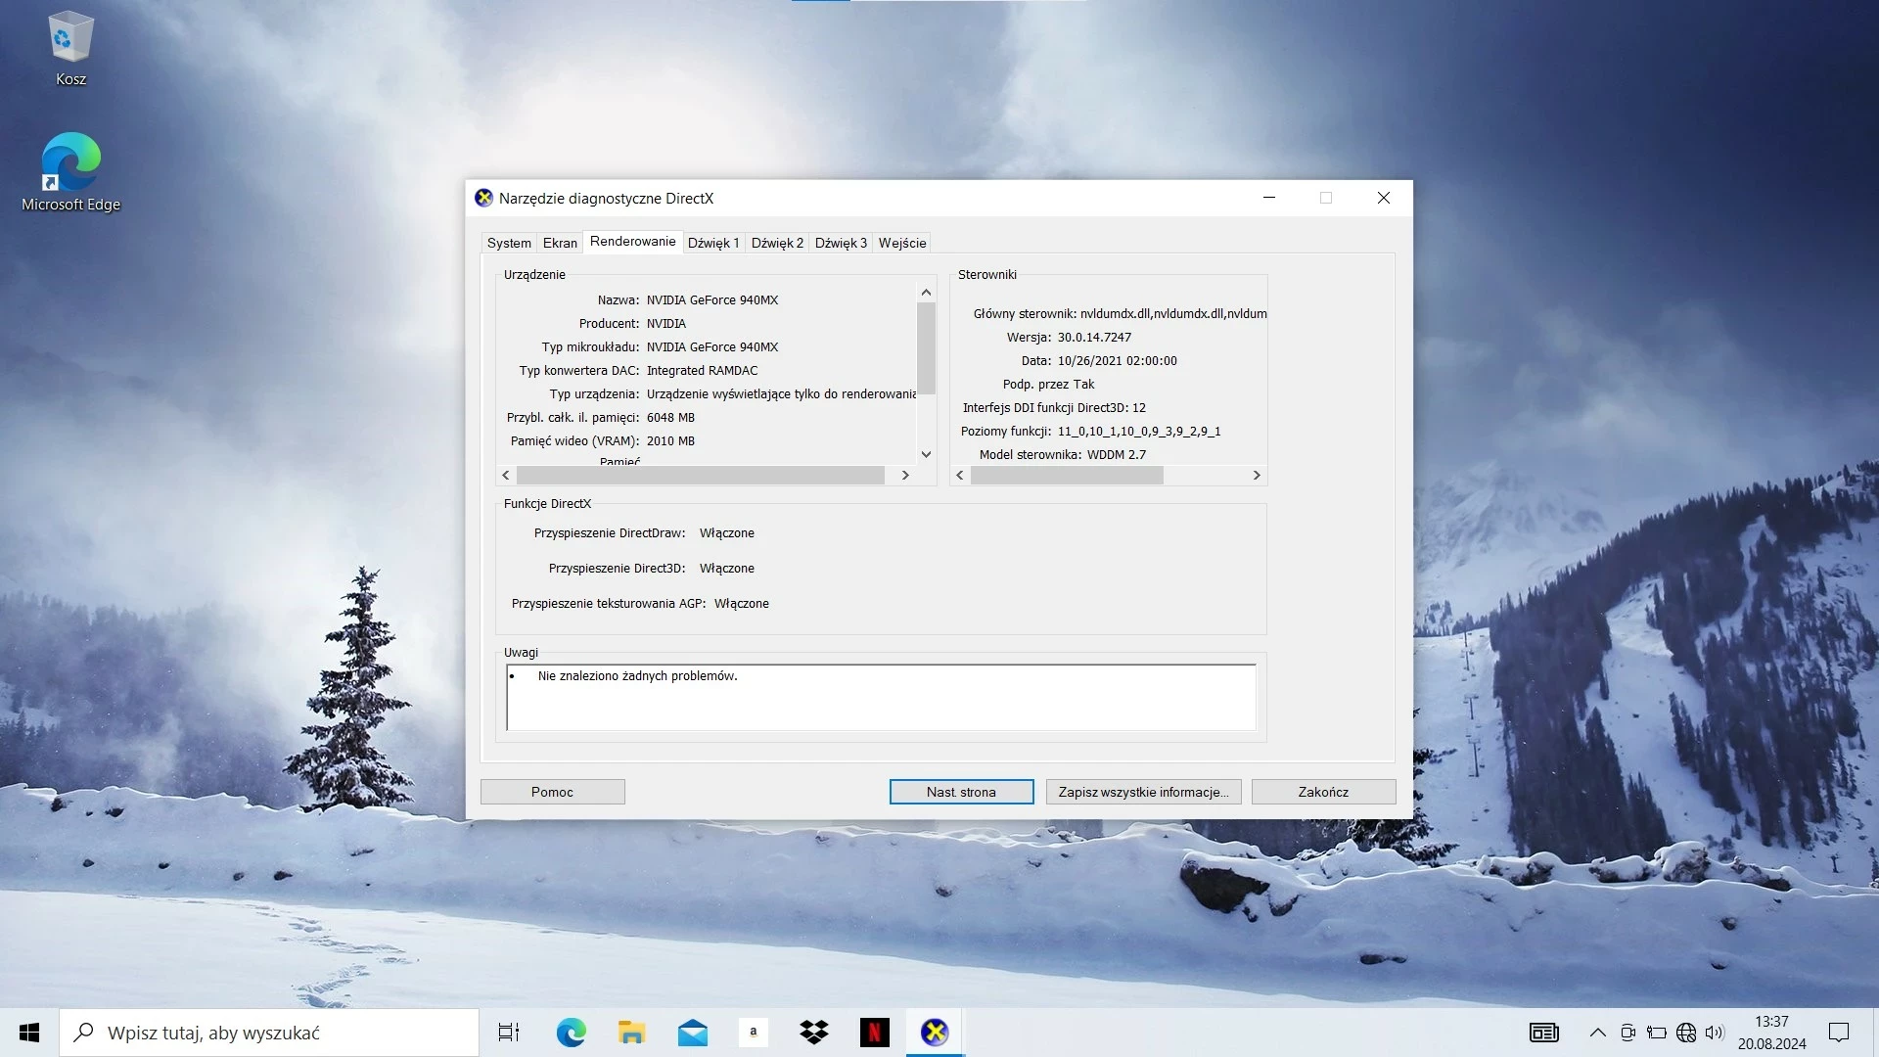This screenshot has height=1057, width=1879.
Task: Click down arrow of Urządzenie vertical scrollbar
Action: [926, 454]
